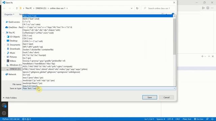Select Ini (*.ini) file type
216x121 pixels.
[98, 75]
